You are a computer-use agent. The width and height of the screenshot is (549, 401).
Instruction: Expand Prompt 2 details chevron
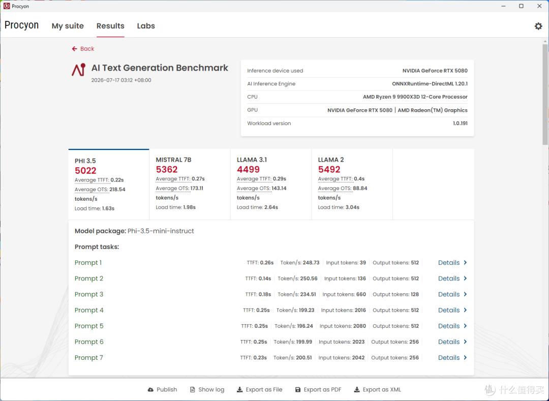(x=465, y=278)
